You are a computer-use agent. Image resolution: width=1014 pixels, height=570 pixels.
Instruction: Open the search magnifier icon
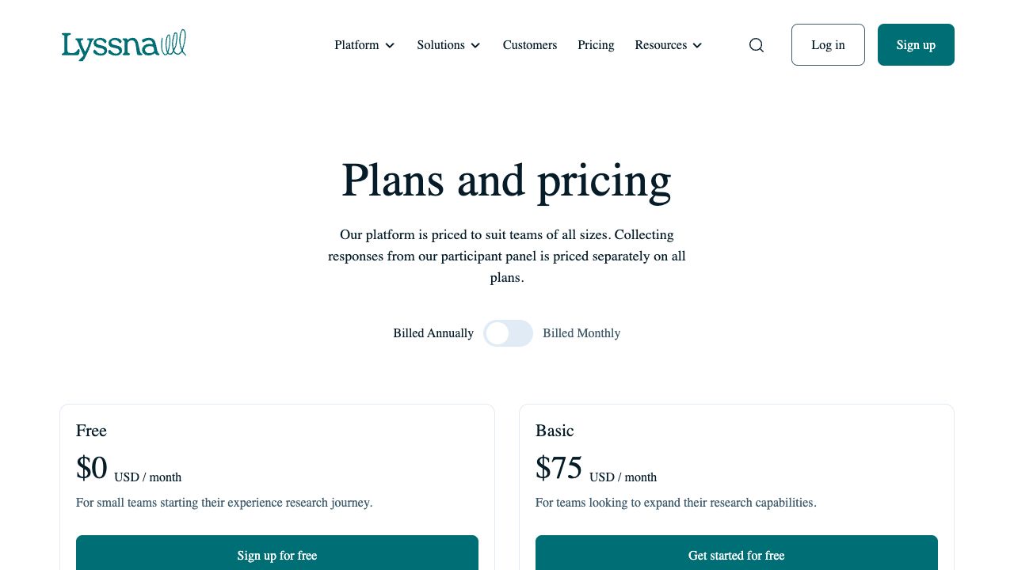pyautogui.click(x=757, y=45)
